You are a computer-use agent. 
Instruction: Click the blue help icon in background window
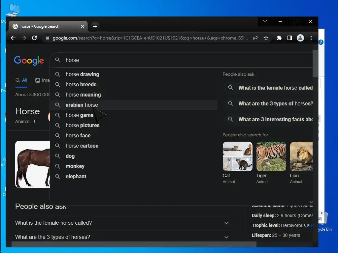coord(321,42)
